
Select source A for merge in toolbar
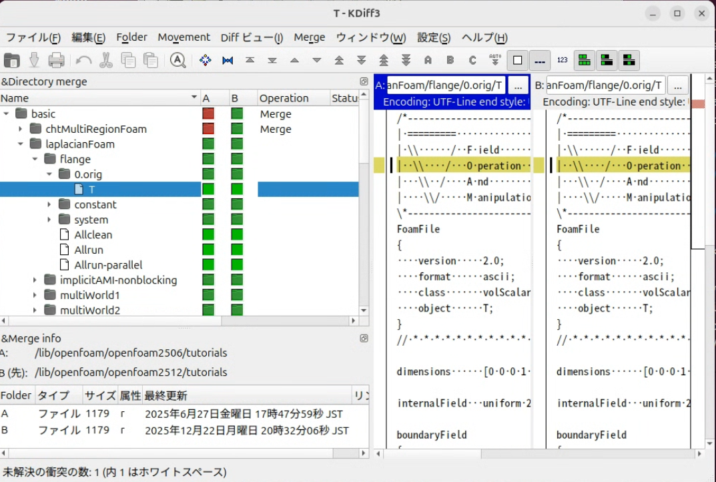pos(428,60)
